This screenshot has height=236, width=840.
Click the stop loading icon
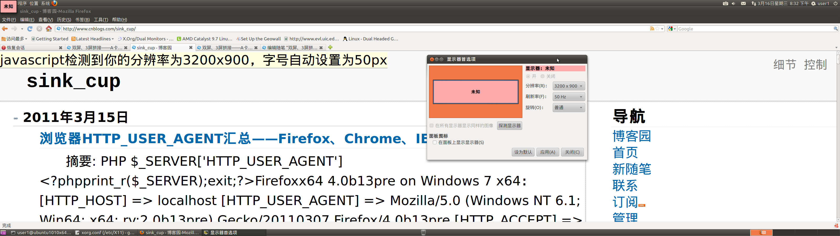[x=39, y=29]
